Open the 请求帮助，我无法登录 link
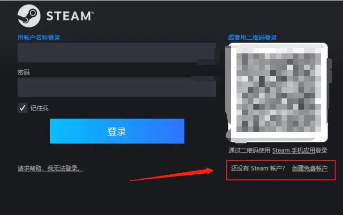This screenshot has height=215, width=343. (50, 168)
